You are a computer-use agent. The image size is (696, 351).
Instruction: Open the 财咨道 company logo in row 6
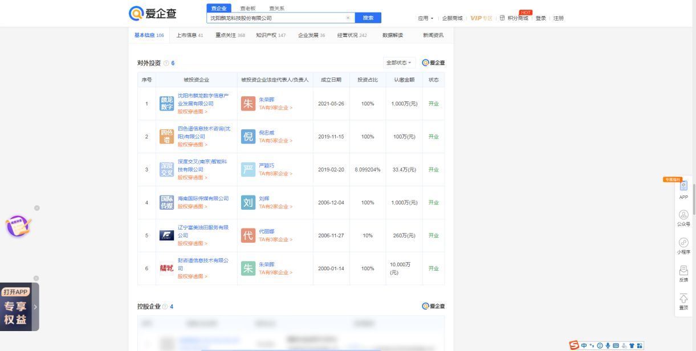(x=166, y=269)
